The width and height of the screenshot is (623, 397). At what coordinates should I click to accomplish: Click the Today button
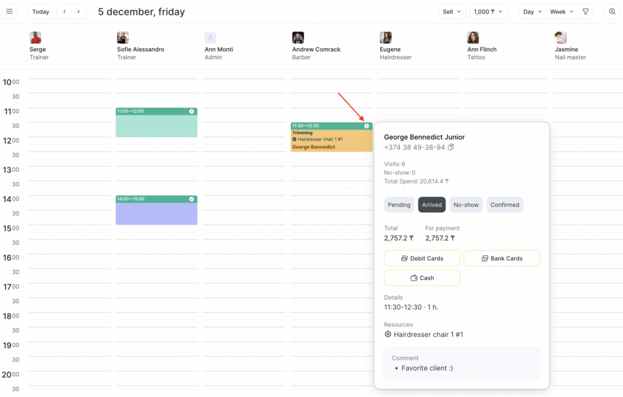(x=41, y=12)
